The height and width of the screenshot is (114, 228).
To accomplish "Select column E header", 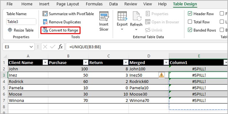I will tap(199, 56).
